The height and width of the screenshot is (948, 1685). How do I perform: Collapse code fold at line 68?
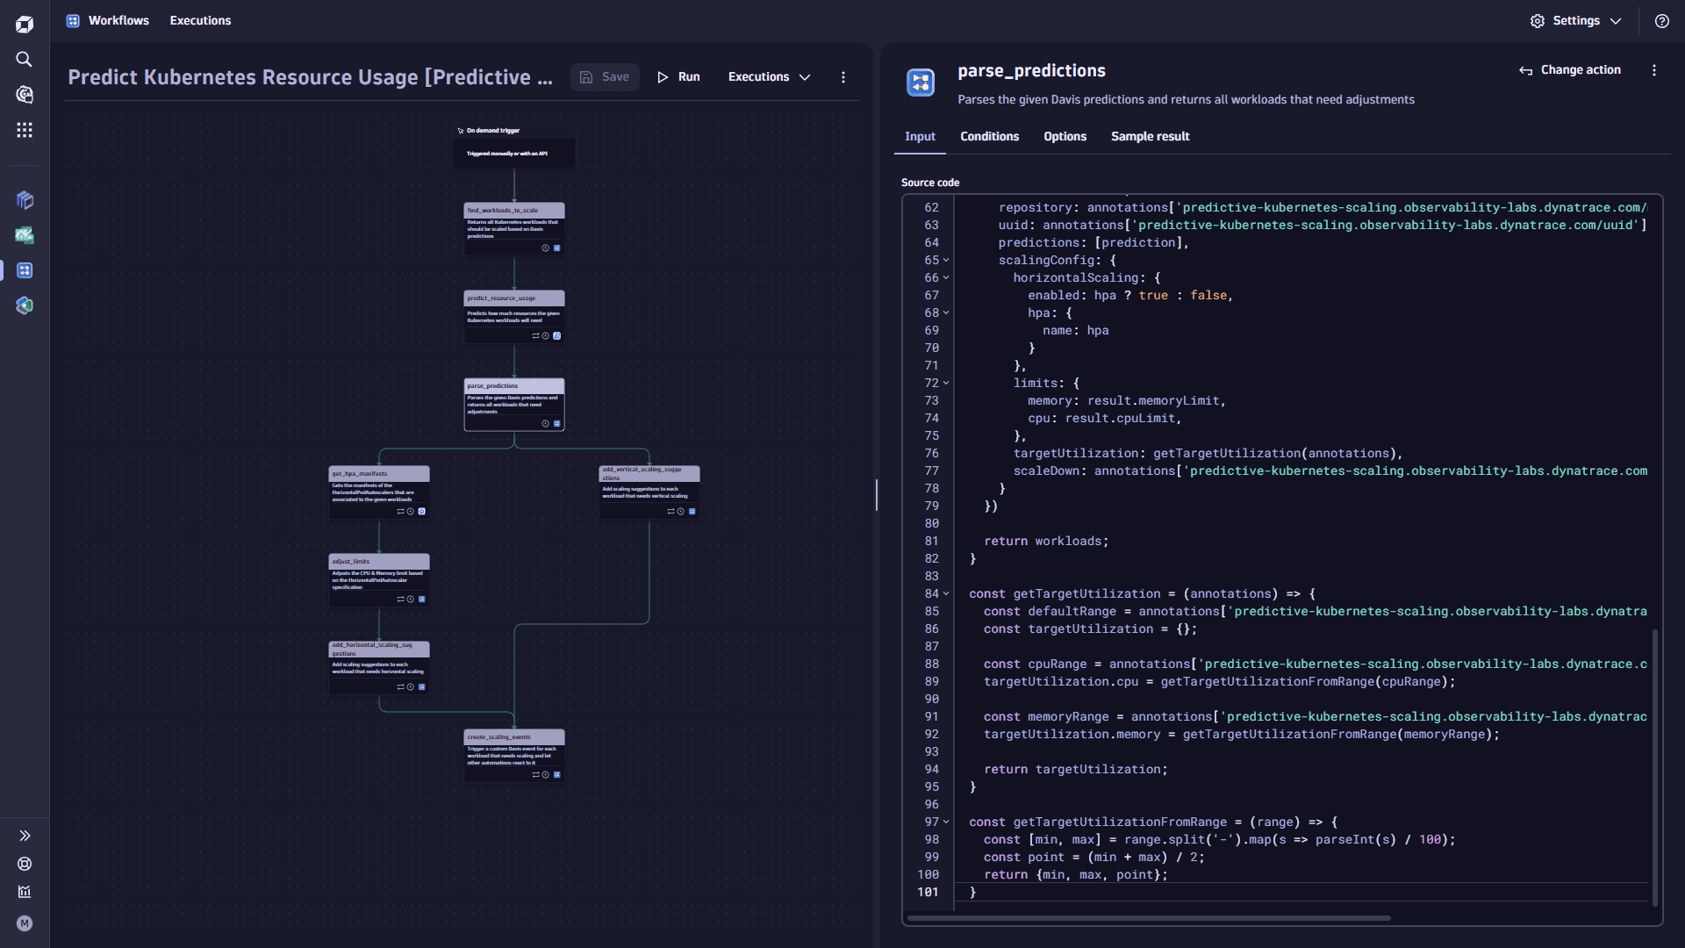tap(946, 313)
